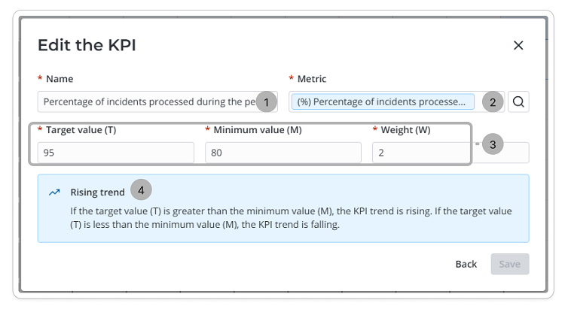Click the Target value field showing 95

113,153
